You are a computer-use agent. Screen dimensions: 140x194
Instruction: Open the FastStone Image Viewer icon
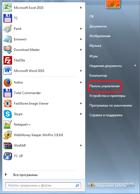click(x=8, y=104)
